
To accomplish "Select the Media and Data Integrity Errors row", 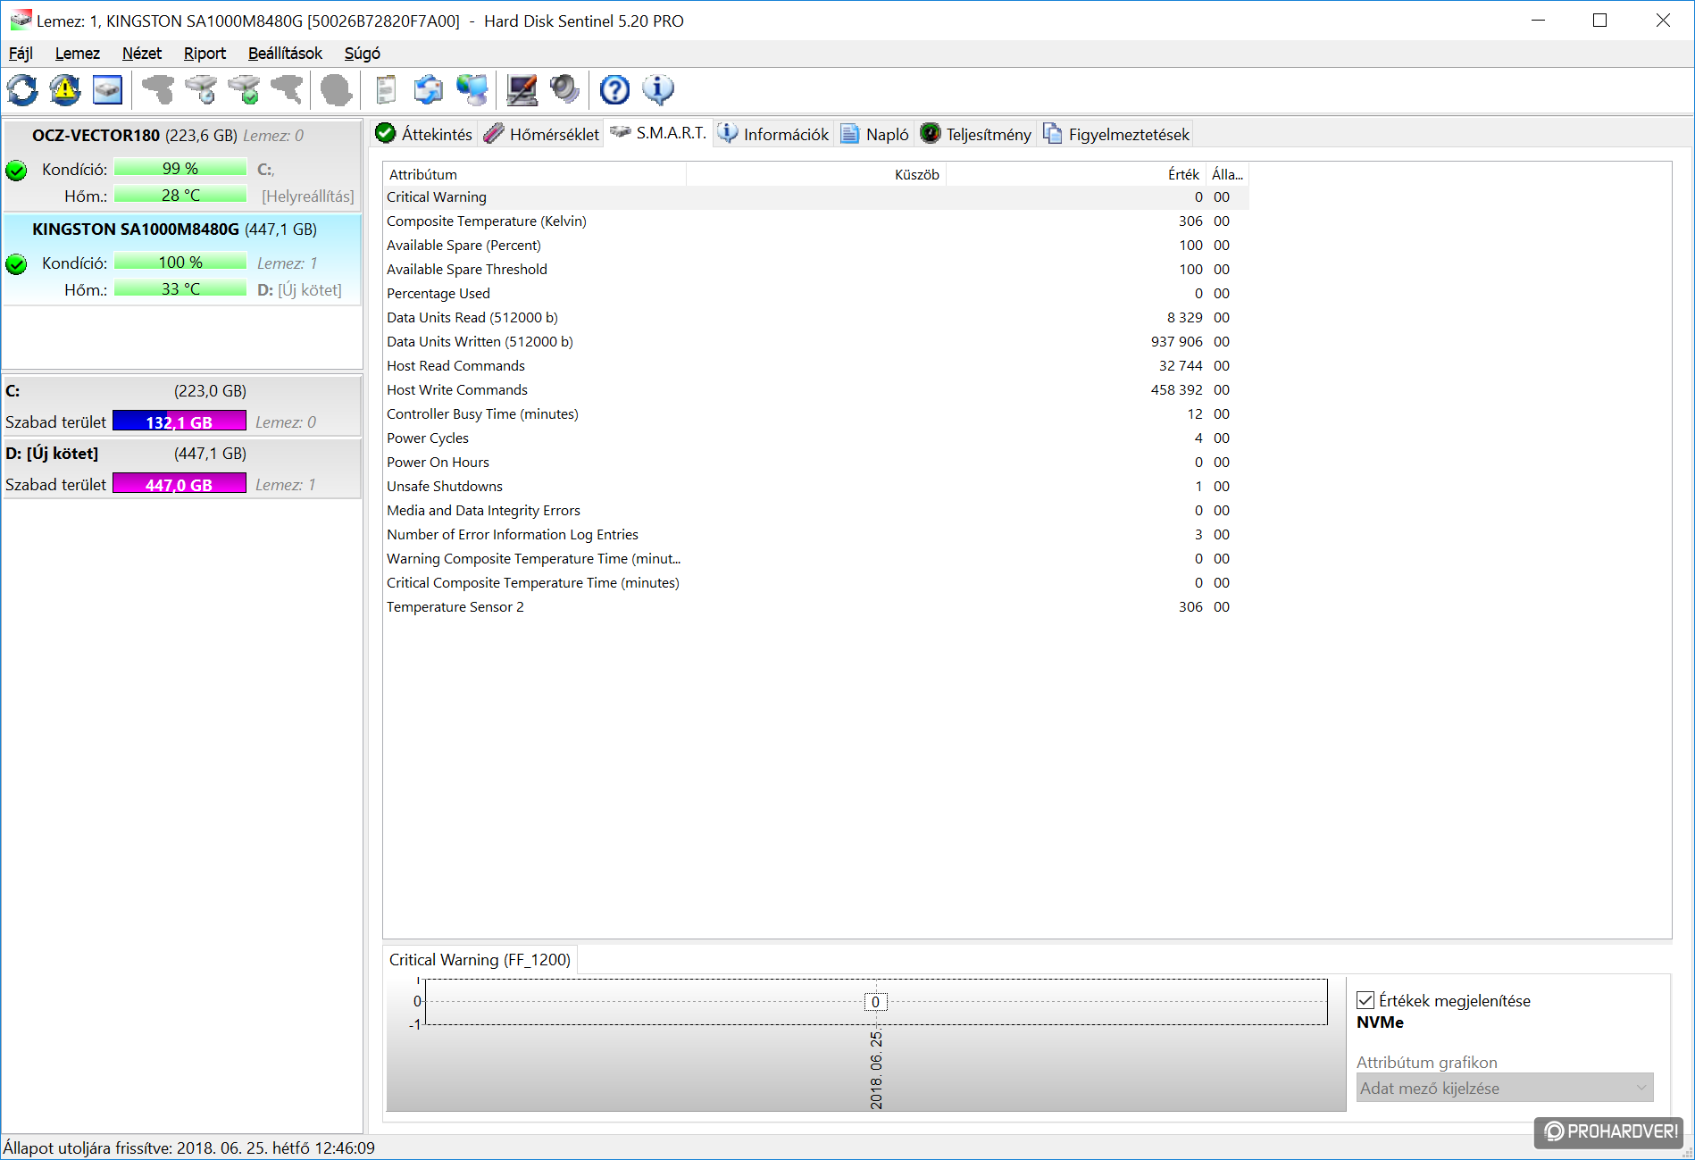I will (x=816, y=511).
